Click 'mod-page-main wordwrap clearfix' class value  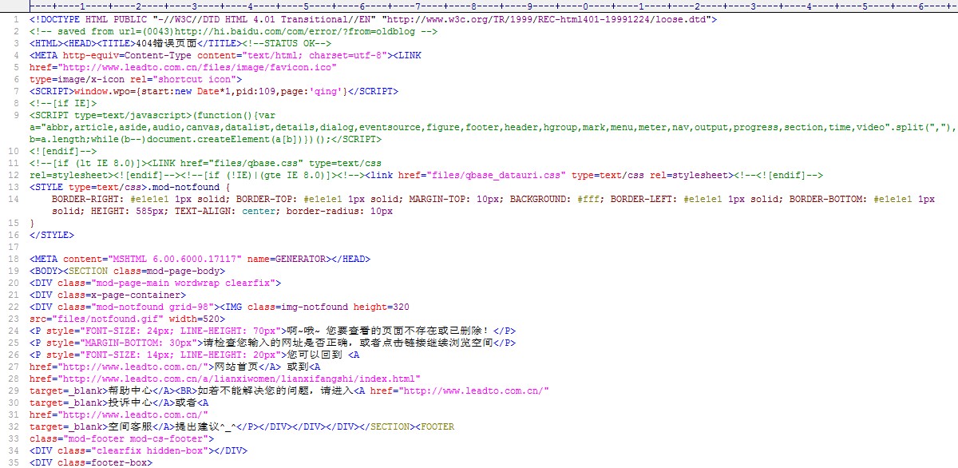184,283
